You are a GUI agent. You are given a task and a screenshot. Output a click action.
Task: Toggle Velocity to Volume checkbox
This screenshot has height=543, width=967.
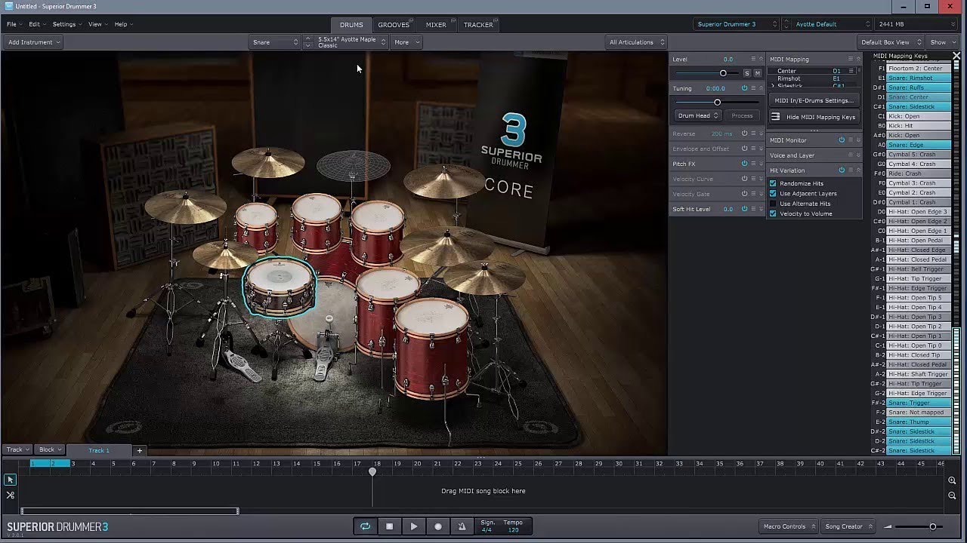point(773,213)
